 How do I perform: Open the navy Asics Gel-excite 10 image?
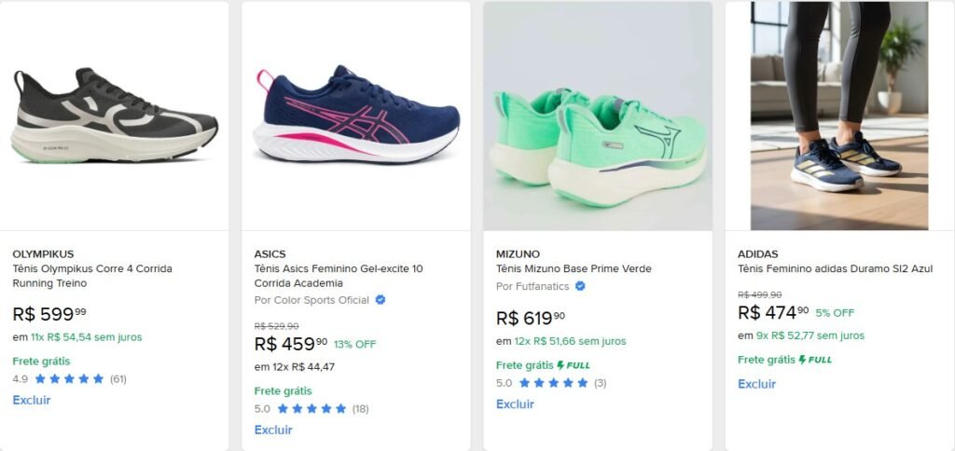click(x=355, y=116)
